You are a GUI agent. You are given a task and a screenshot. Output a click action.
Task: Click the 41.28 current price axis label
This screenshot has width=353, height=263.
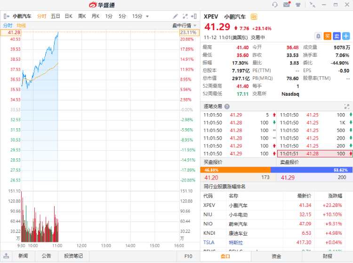tap(11, 33)
